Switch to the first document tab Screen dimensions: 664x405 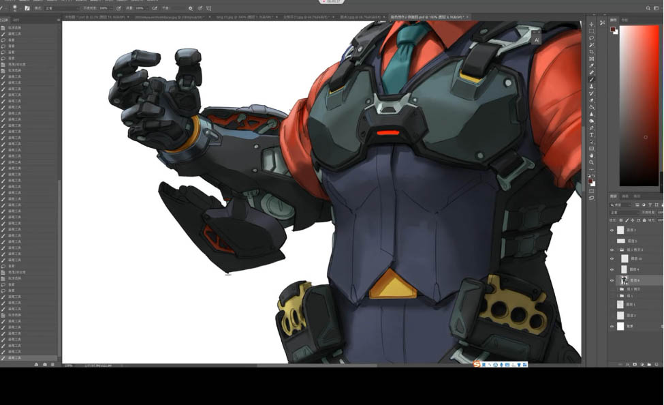tap(97, 17)
